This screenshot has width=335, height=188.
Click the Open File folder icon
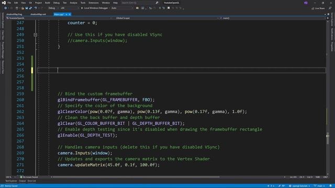click(23, 8)
